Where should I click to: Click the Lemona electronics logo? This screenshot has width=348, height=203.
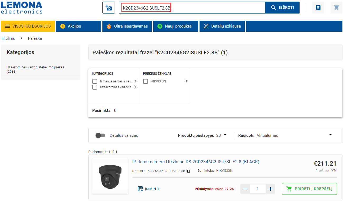22,7
